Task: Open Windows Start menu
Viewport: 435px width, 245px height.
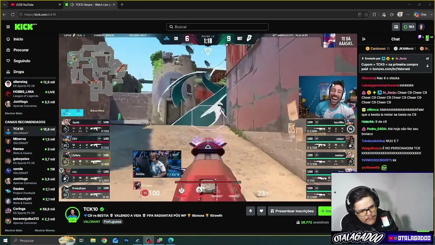Action: click(x=5, y=241)
